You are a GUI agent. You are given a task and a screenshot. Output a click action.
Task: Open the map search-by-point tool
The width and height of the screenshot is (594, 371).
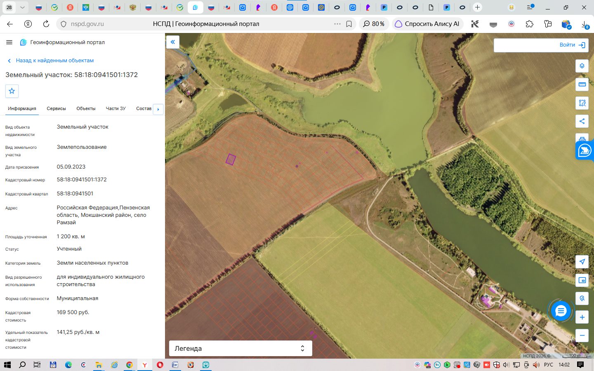coord(582,298)
